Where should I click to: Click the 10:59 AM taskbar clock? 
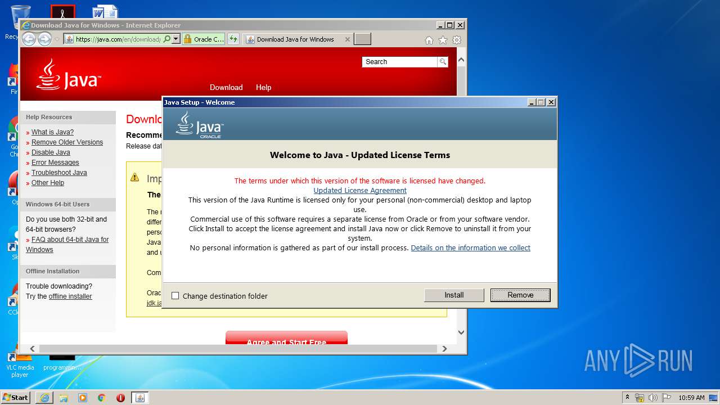pyautogui.click(x=691, y=398)
